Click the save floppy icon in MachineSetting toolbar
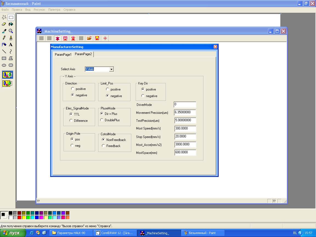The height and width of the screenshot is (237, 316). point(97,38)
